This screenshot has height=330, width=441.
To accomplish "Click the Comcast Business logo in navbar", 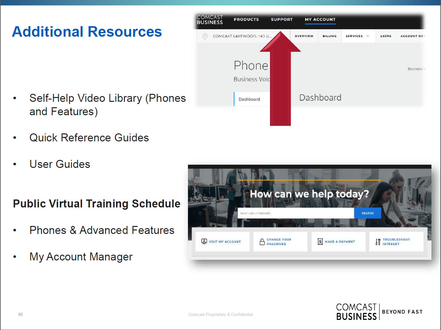I will (x=210, y=20).
